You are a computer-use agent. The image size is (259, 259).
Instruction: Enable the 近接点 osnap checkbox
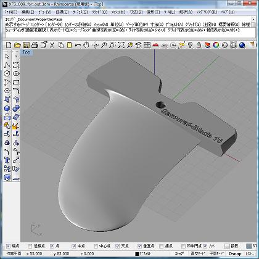tap(30, 246)
